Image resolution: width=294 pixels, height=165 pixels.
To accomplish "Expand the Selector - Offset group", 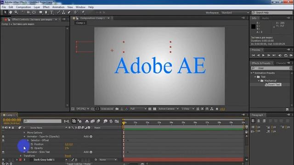I will click(x=28, y=140).
